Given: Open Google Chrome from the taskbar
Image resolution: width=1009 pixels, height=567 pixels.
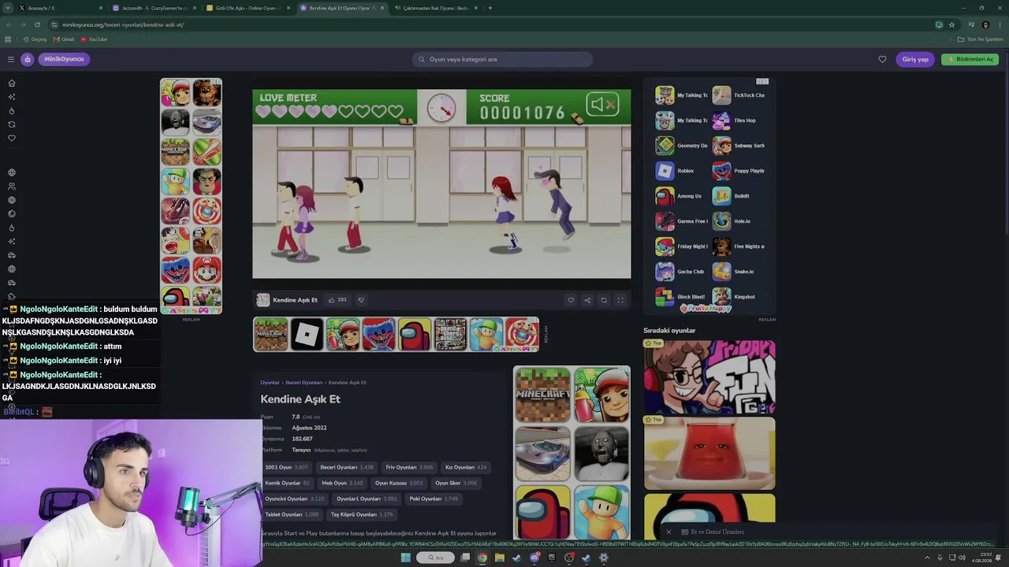Looking at the screenshot, I should pos(482,558).
